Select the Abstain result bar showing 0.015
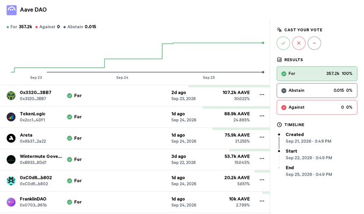 click(317, 91)
